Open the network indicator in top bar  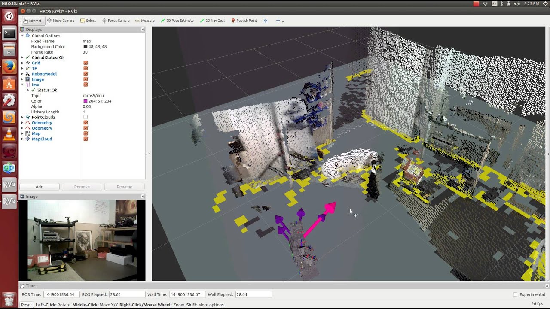click(x=486, y=3)
